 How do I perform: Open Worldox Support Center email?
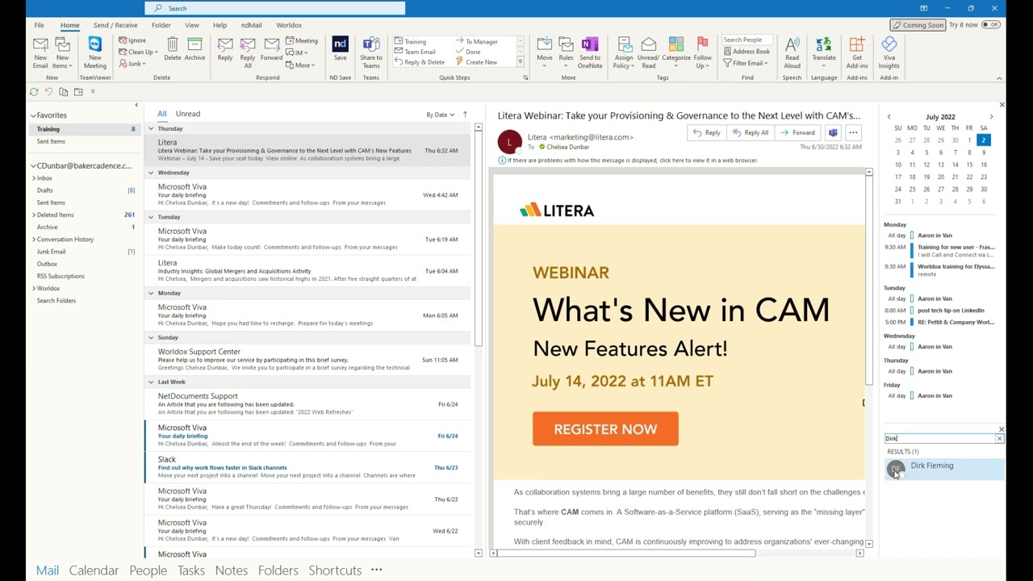click(x=307, y=360)
